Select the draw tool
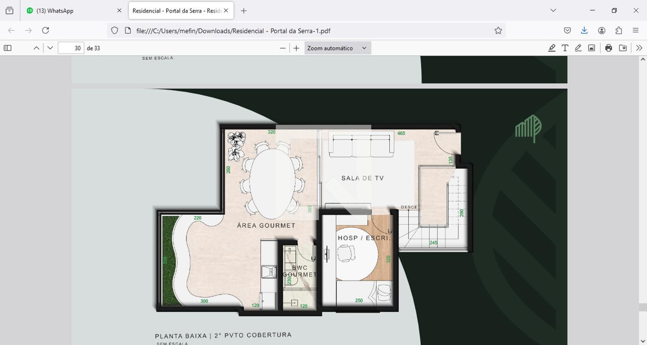Viewport: 647px width, 345px height. coord(578,48)
